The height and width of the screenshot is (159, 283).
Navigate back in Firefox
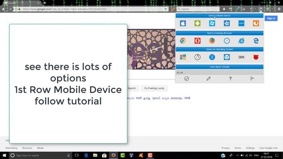[11, 9]
